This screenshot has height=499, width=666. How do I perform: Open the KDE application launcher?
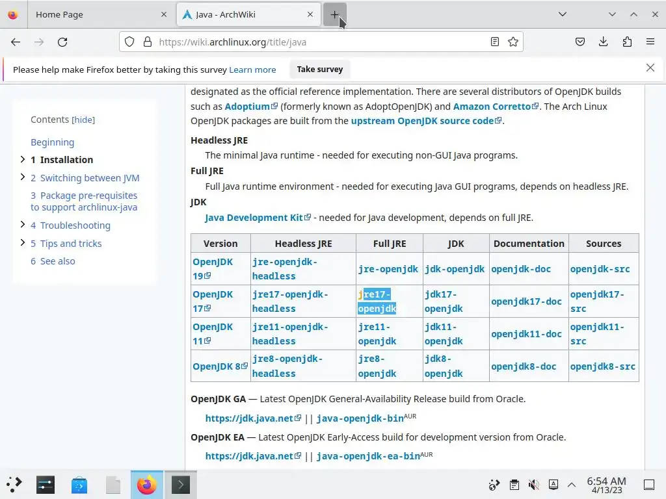(x=14, y=485)
